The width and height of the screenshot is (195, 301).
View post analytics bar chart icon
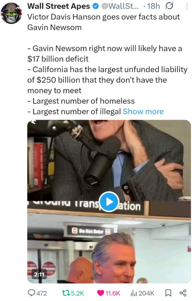tap(133, 293)
